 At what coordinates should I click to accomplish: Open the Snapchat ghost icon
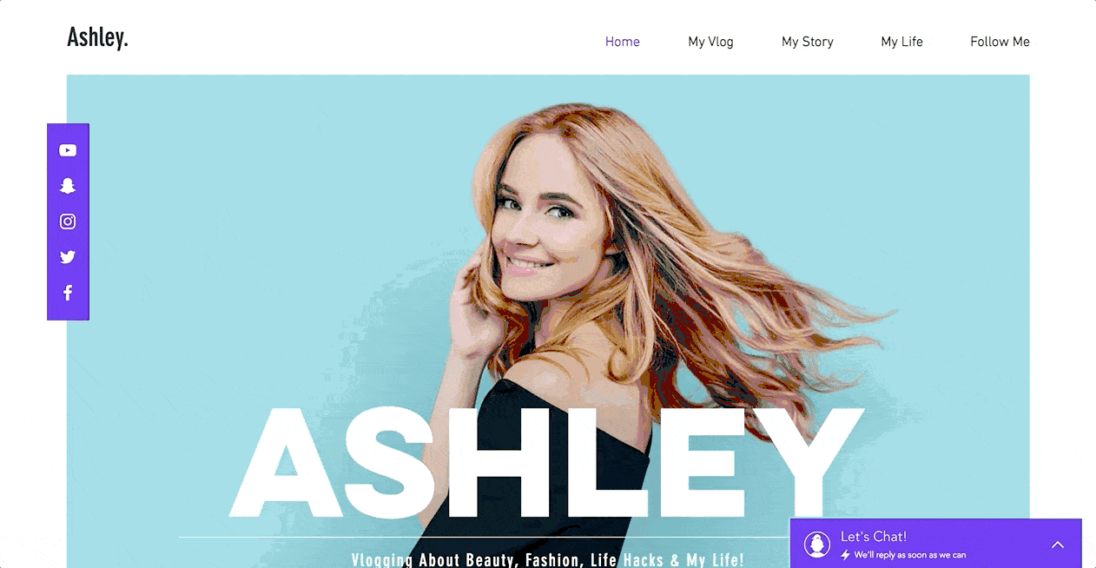[x=68, y=186]
